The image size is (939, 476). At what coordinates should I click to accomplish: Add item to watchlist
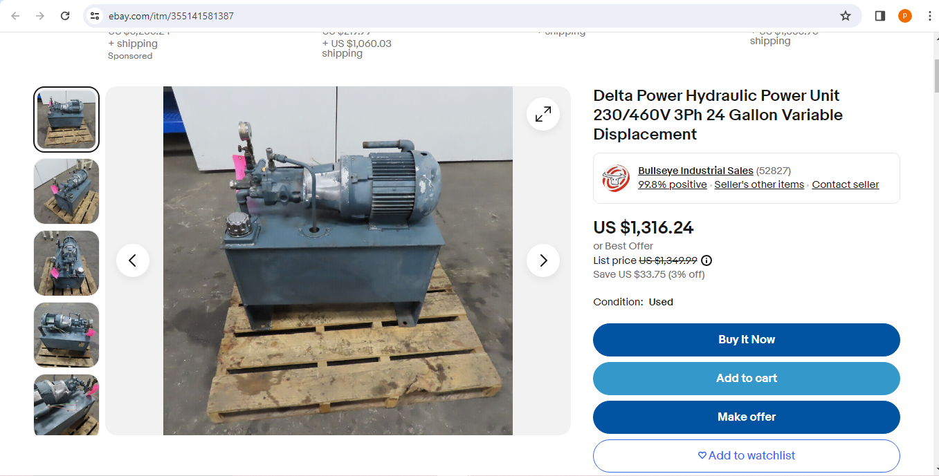pyautogui.click(x=747, y=456)
